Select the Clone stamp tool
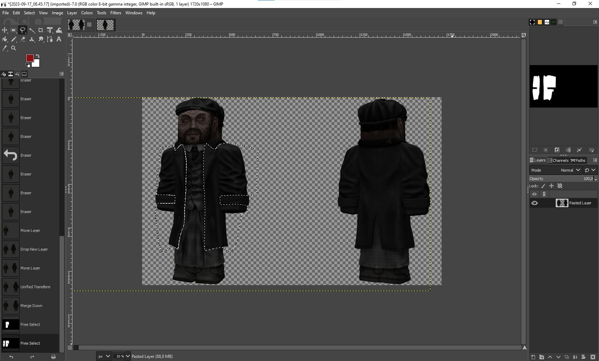The width and height of the screenshot is (599, 361). 32,39
